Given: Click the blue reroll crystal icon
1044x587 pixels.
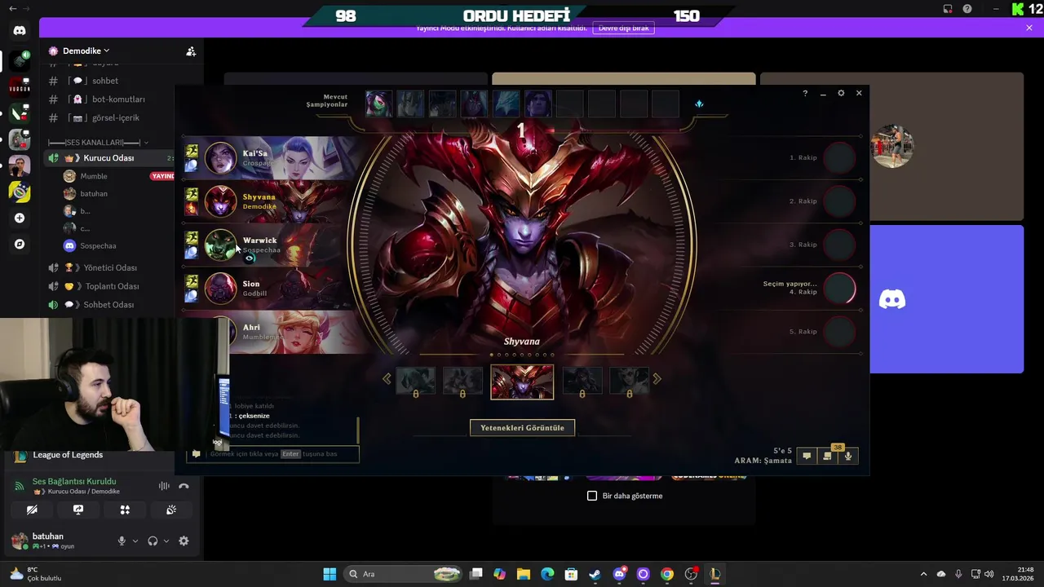Looking at the screenshot, I should [699, 104].
